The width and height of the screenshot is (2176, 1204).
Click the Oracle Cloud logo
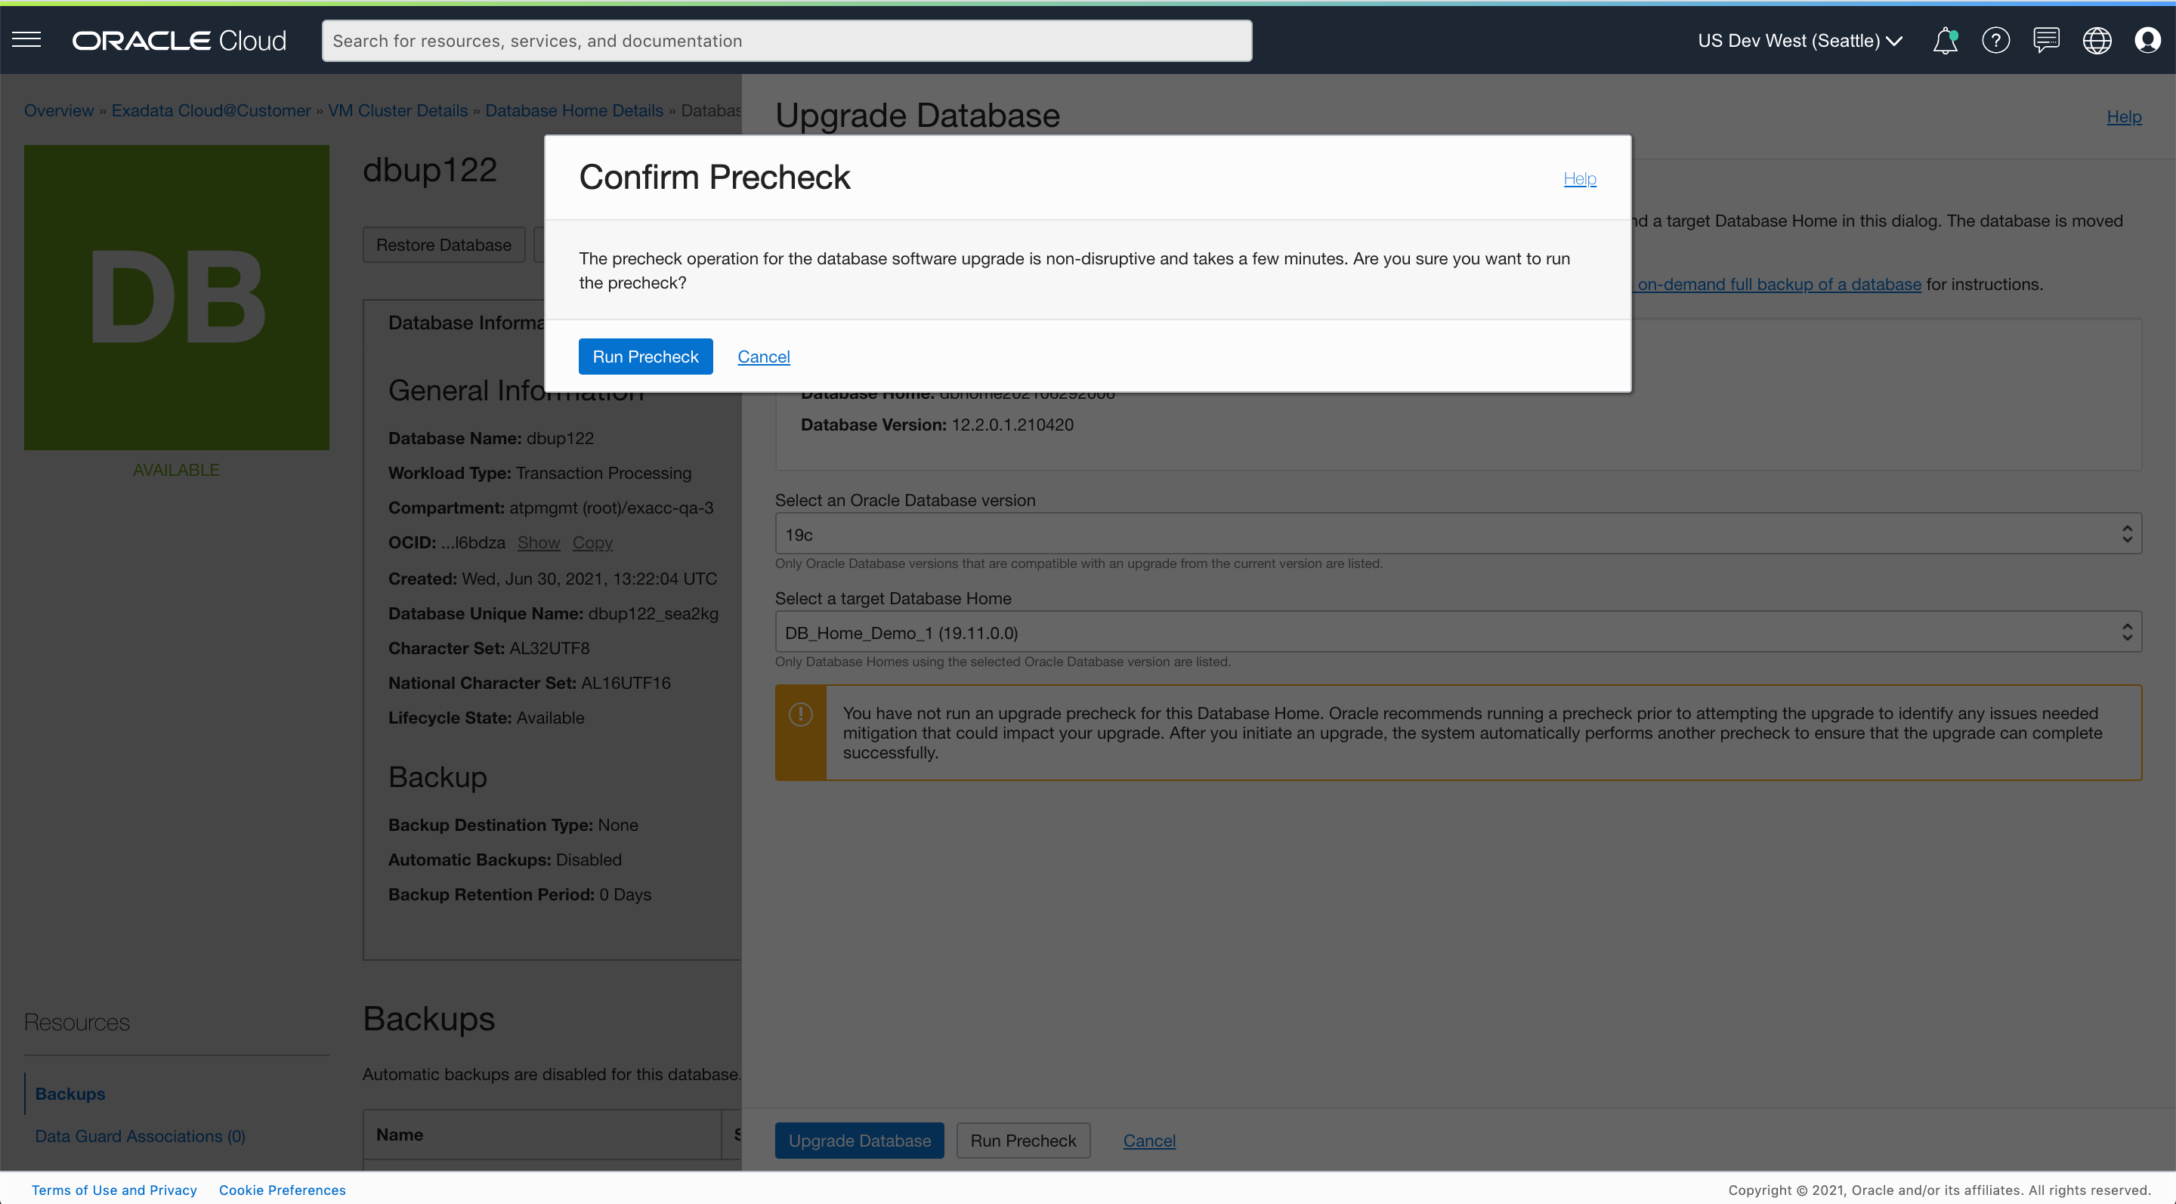pyautogui.click(x=179, y=41)
